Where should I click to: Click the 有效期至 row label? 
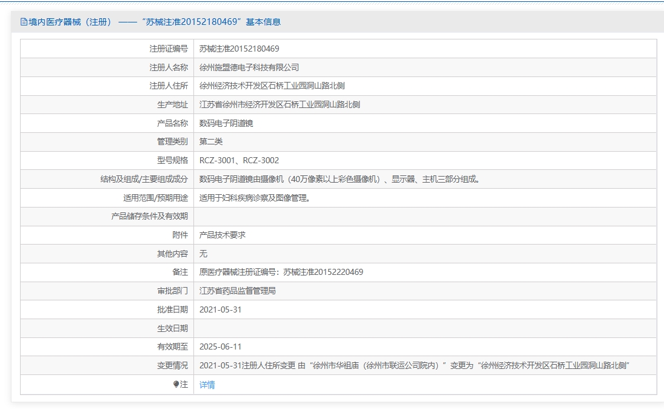pos(172,346)
